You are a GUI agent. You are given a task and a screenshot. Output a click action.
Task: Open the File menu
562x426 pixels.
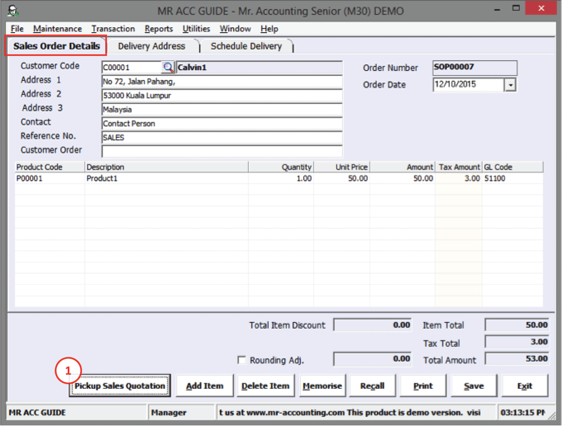pyautogui.click(x=17, y=29)
